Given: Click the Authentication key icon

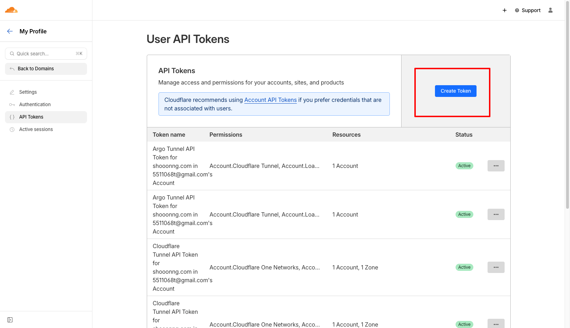Looking at the screenshot, I should pos(12,104).
